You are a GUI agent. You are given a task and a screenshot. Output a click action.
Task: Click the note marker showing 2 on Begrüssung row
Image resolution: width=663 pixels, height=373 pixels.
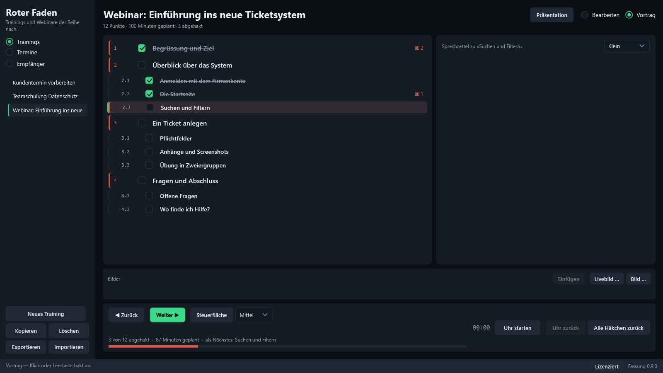click(x=419, y=48)
